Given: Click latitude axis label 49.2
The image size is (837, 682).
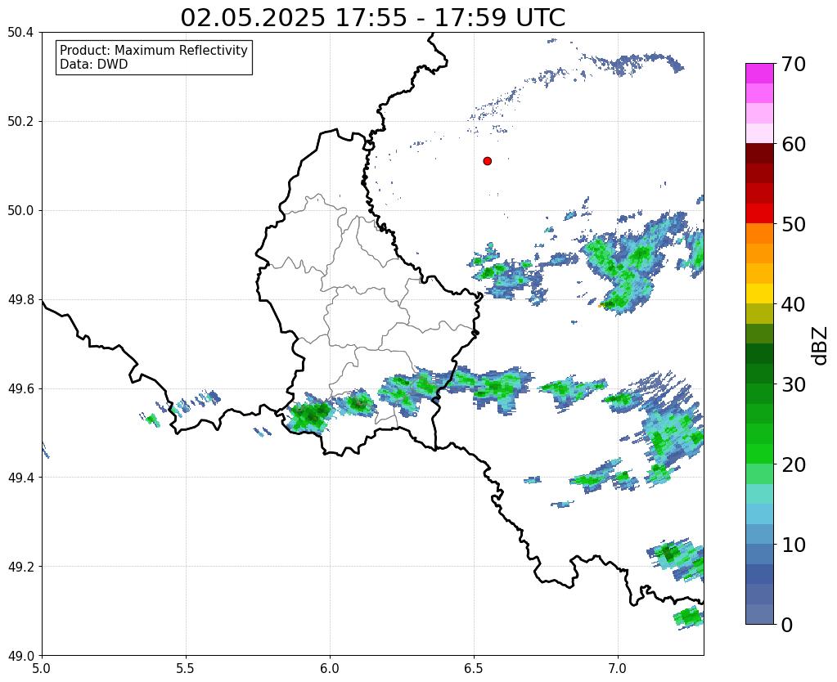Looking at the screenshot, I should [20, 566].
